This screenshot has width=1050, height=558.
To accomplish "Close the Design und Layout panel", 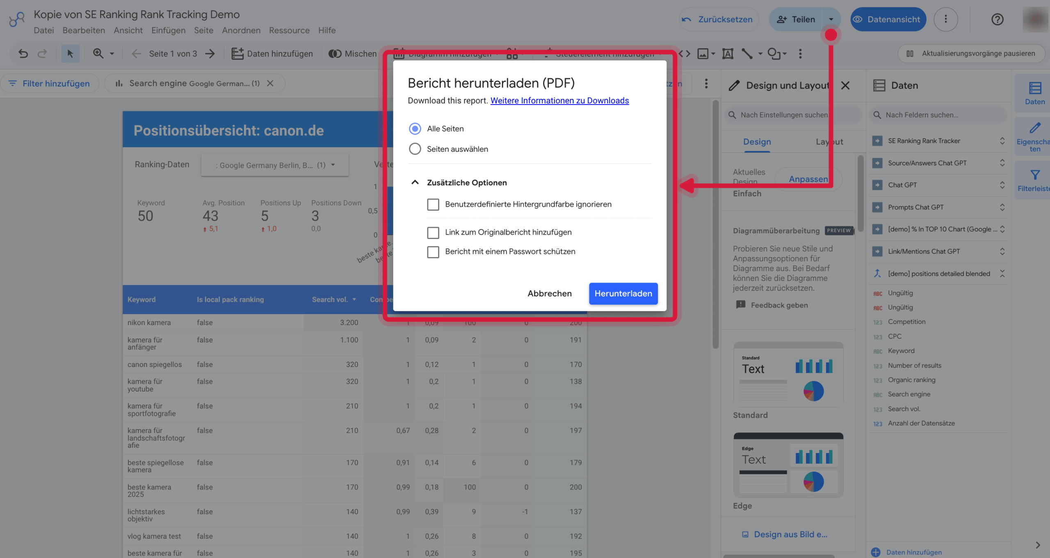I will coord(845,85).
